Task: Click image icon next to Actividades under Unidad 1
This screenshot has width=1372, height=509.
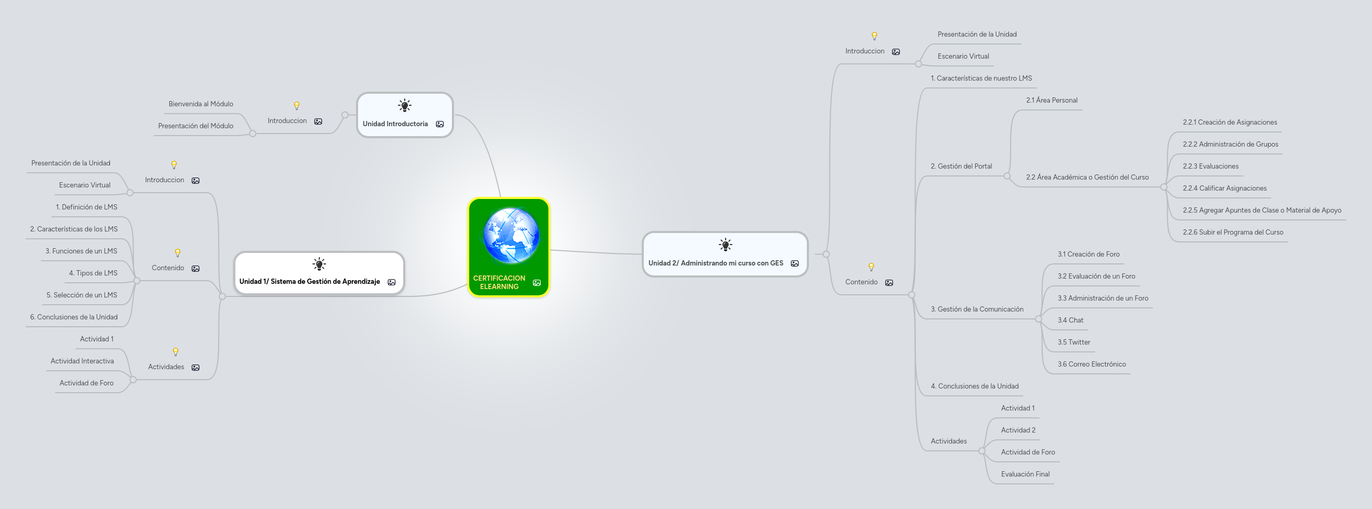Action: tap(196, 367)
